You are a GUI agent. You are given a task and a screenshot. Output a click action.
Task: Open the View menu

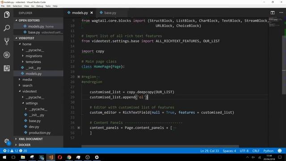26,6
